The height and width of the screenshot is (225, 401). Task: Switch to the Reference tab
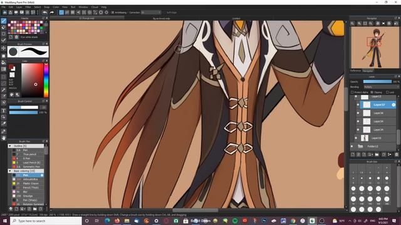[355, 71]
